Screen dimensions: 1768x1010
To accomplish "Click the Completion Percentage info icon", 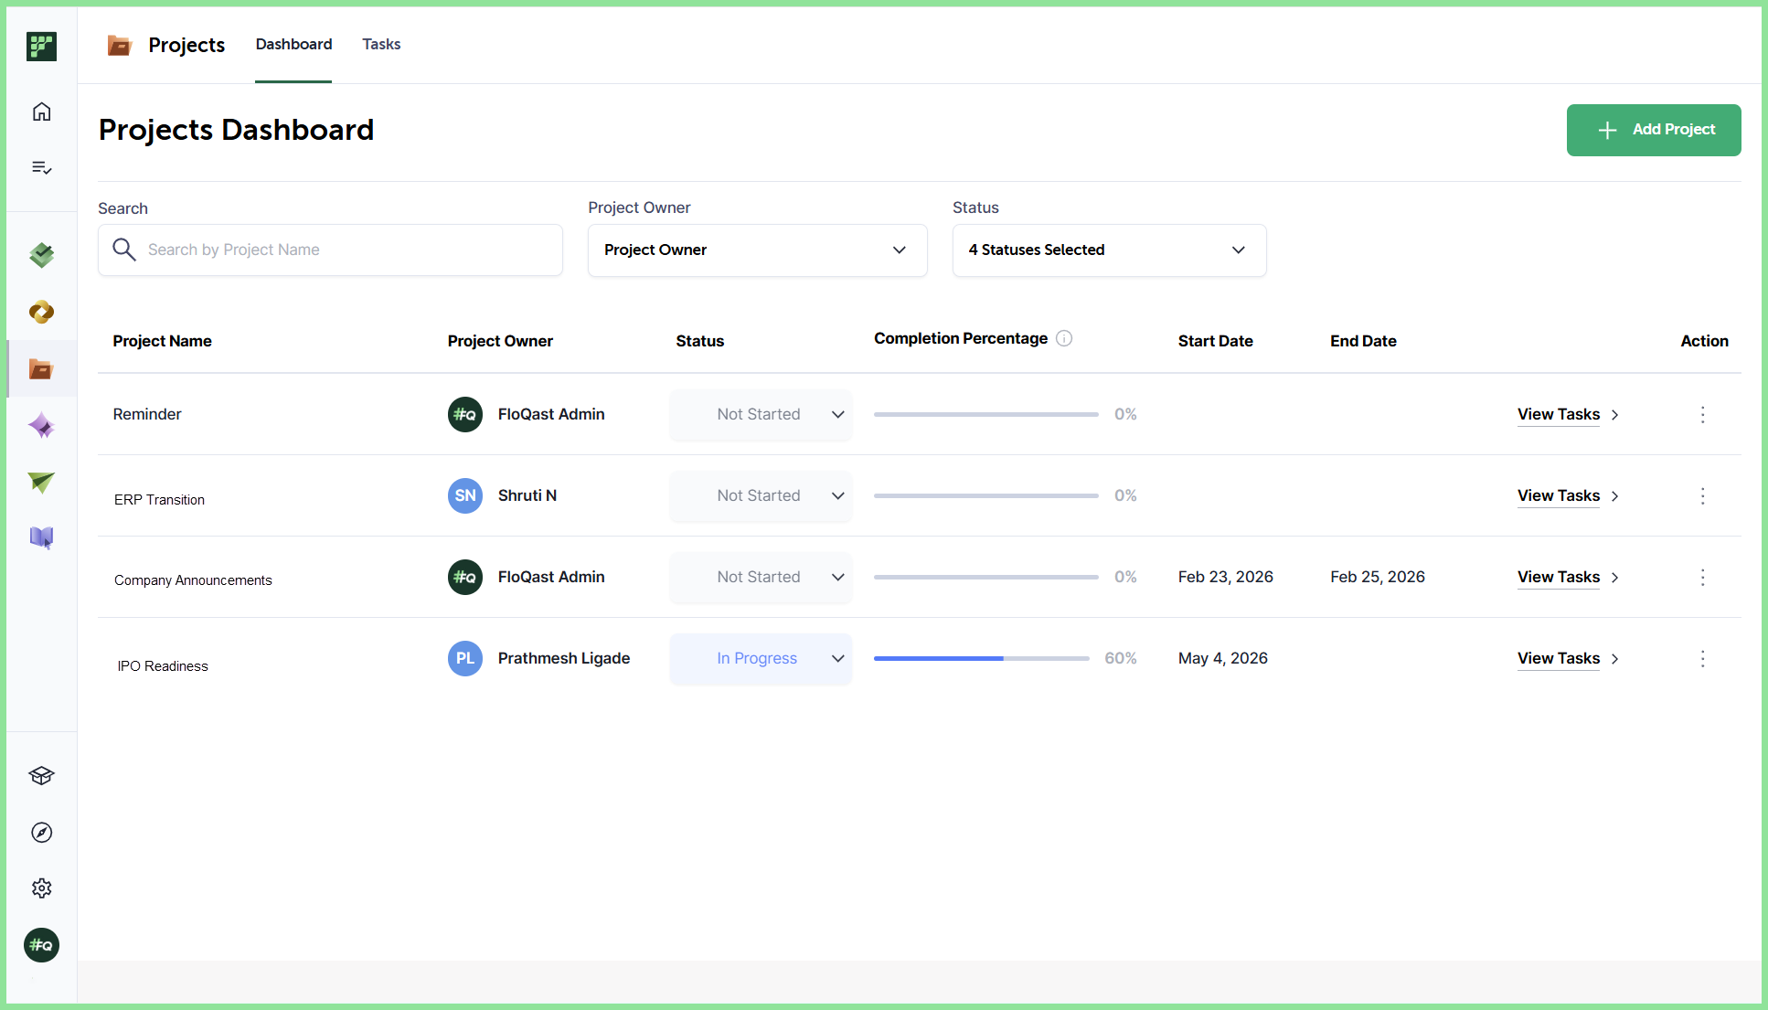I will tap(1064, 338).
